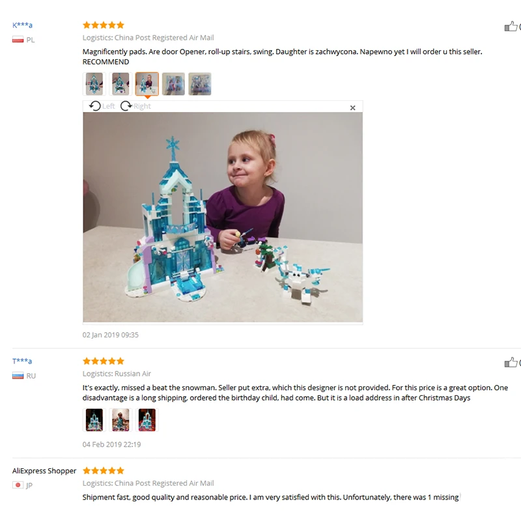This screenshot has width=521, height=521.
Task: Click the five-star rating of AliExpress Shopper
Action: click(x=104, y=470)
